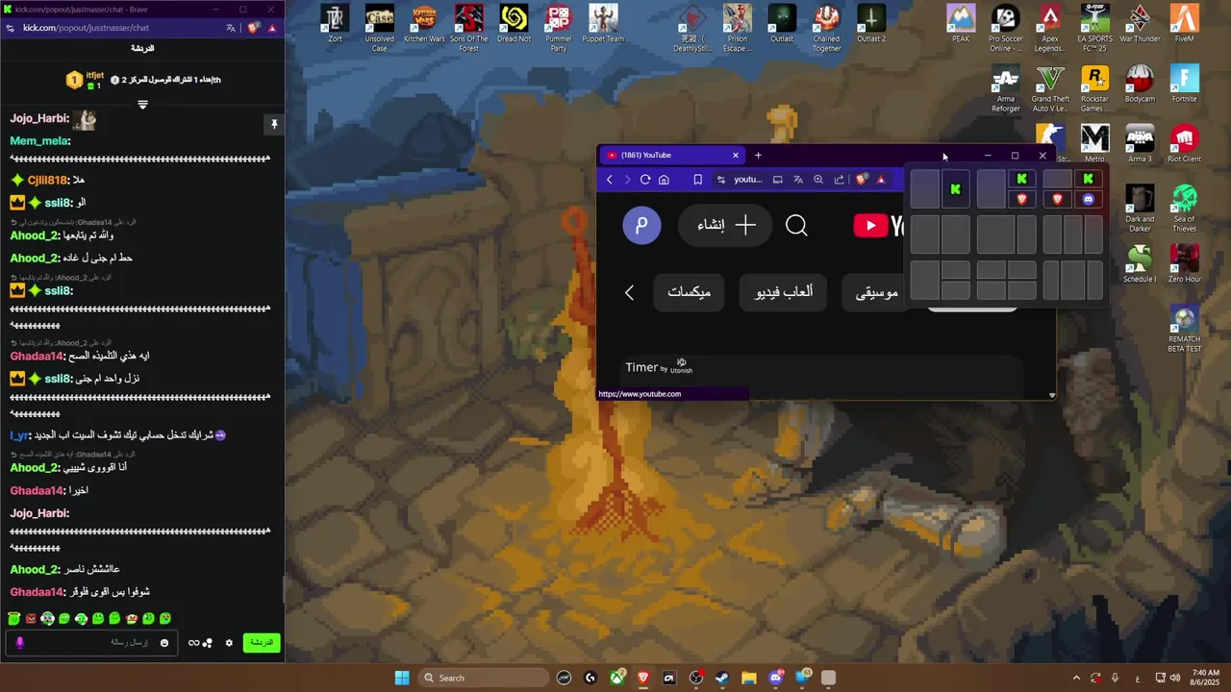The image size is (1231, 692).
Task: Open File Explorer from the taskbar
Action: click(x=749, y=678)
